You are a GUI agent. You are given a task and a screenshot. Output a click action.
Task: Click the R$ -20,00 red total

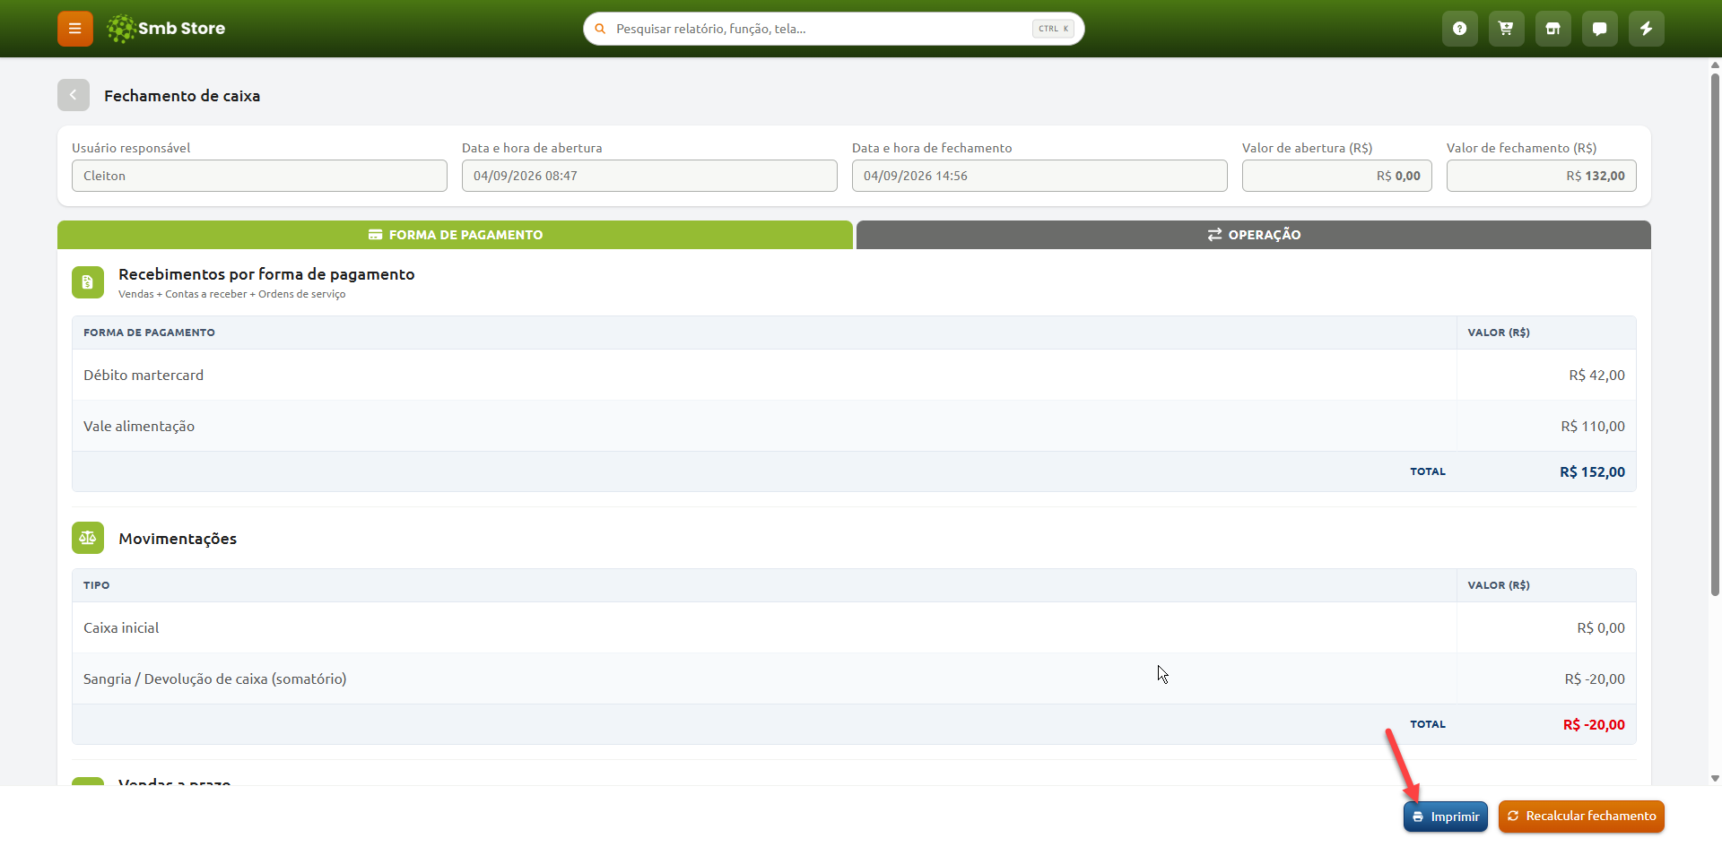[x=1594, y=725]
